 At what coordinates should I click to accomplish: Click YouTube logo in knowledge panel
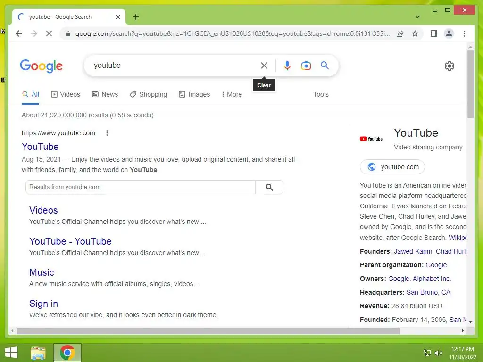[x=371, y=139]
